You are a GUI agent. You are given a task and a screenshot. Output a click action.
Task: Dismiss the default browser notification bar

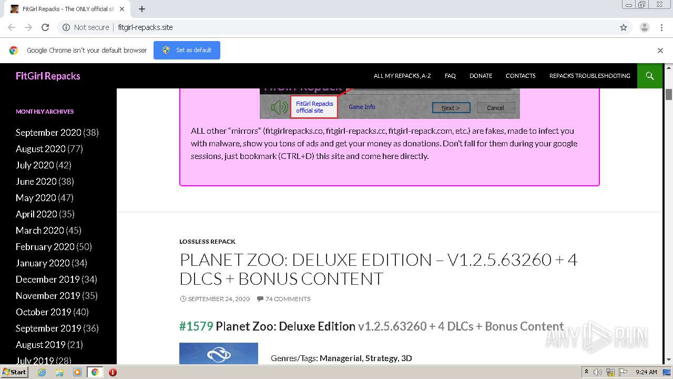point(660,51)
